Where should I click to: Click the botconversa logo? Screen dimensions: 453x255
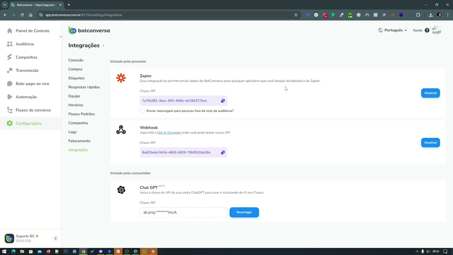(x=89, y=30)
